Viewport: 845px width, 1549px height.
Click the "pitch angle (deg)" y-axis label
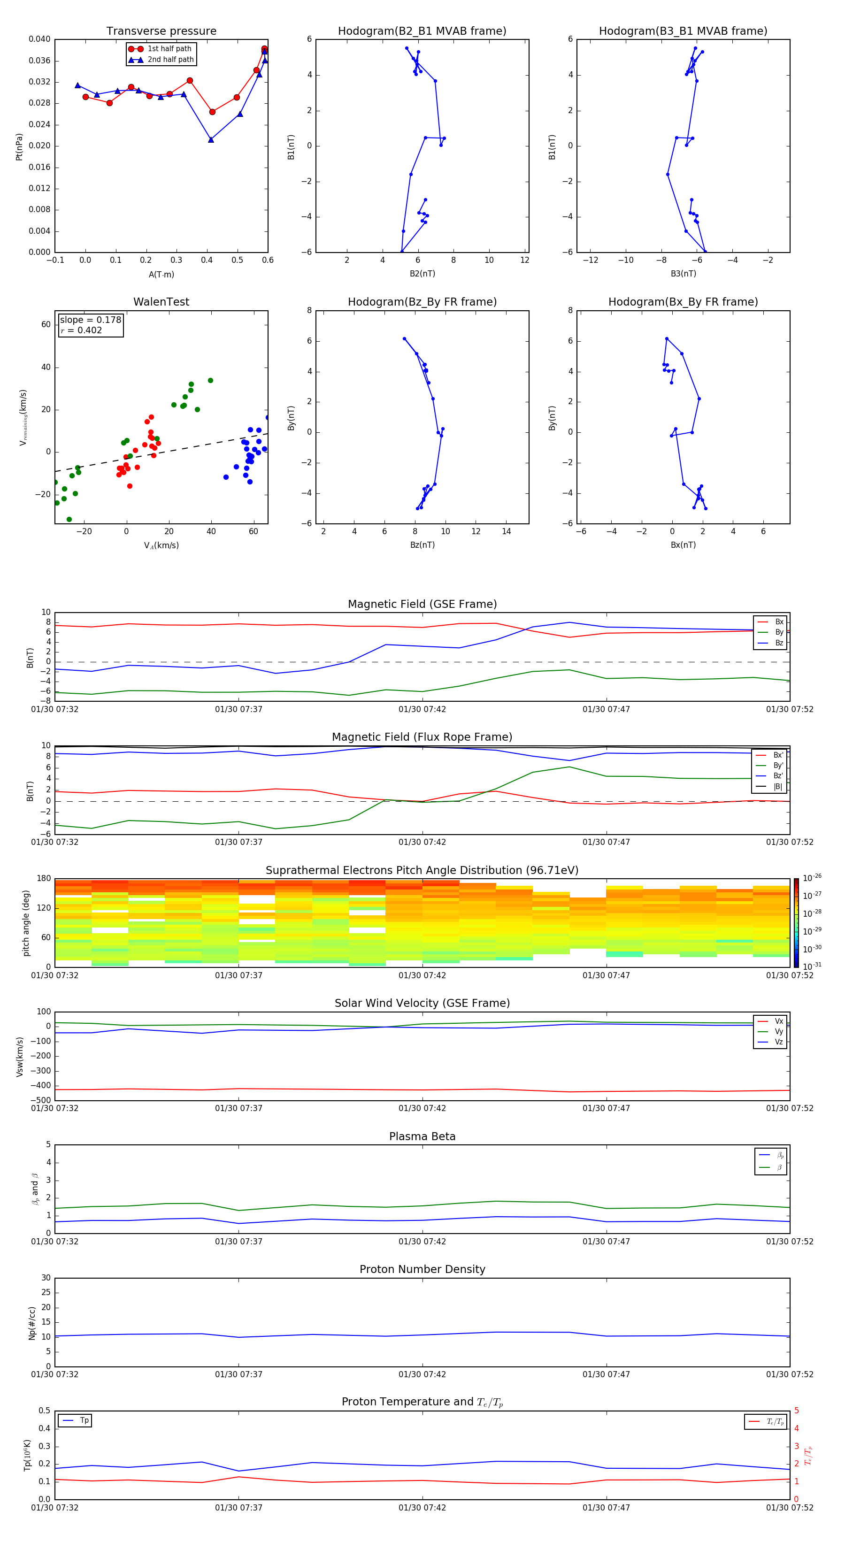click(26, 923)
